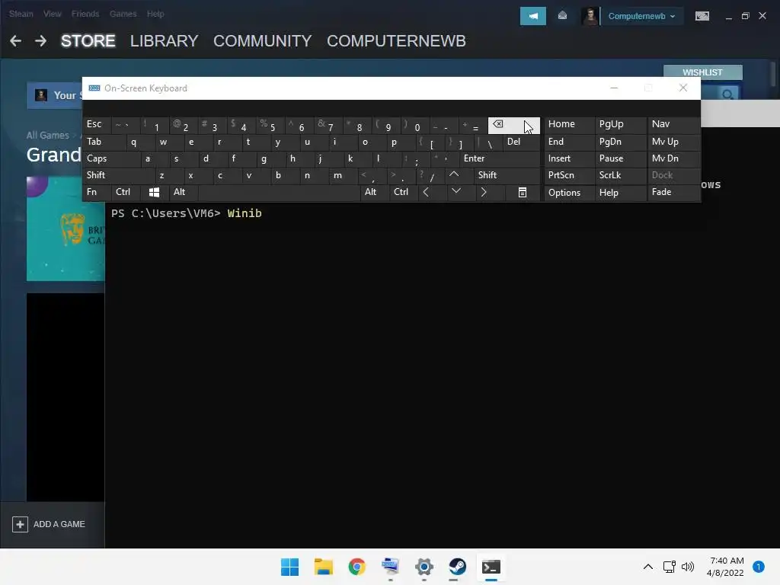Open Options on On-Screen Keyboard
This screenshot has height=585, width=780.
[569, 193]
